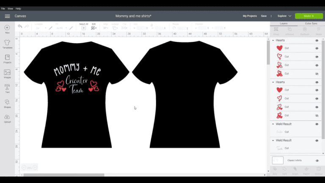The image size is (325, 183).
Task: Open My Projects
Action: [250, 16]
